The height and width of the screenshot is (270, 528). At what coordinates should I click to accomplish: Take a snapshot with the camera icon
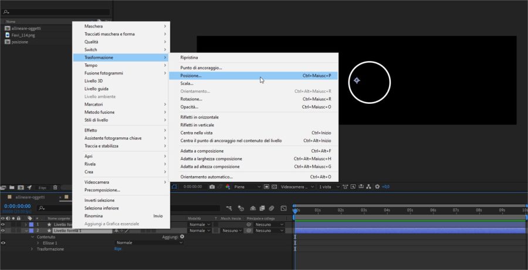(212, 187)
